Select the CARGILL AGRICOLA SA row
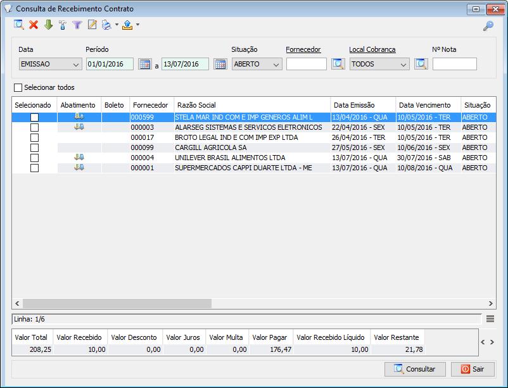The image size is (508, 388). (x=253, y=147)
